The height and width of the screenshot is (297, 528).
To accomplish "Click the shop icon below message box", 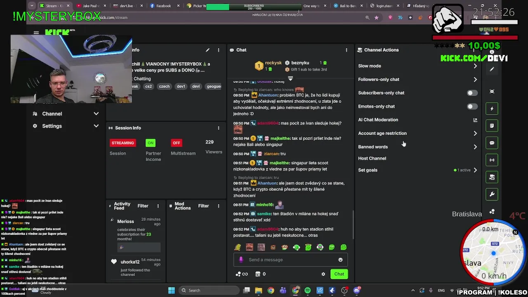I will 258,274.
